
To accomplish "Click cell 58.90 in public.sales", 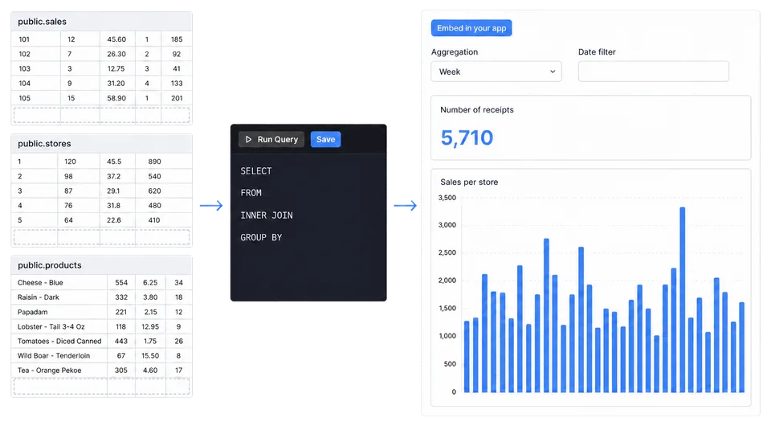I will point(116,98).
